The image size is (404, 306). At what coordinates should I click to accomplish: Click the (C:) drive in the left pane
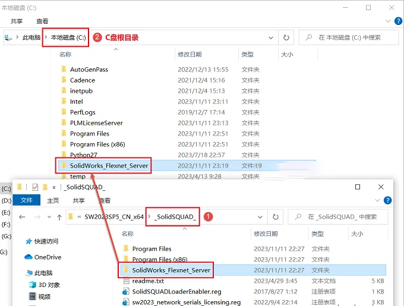pyautogui.click(x=6, y=189)
